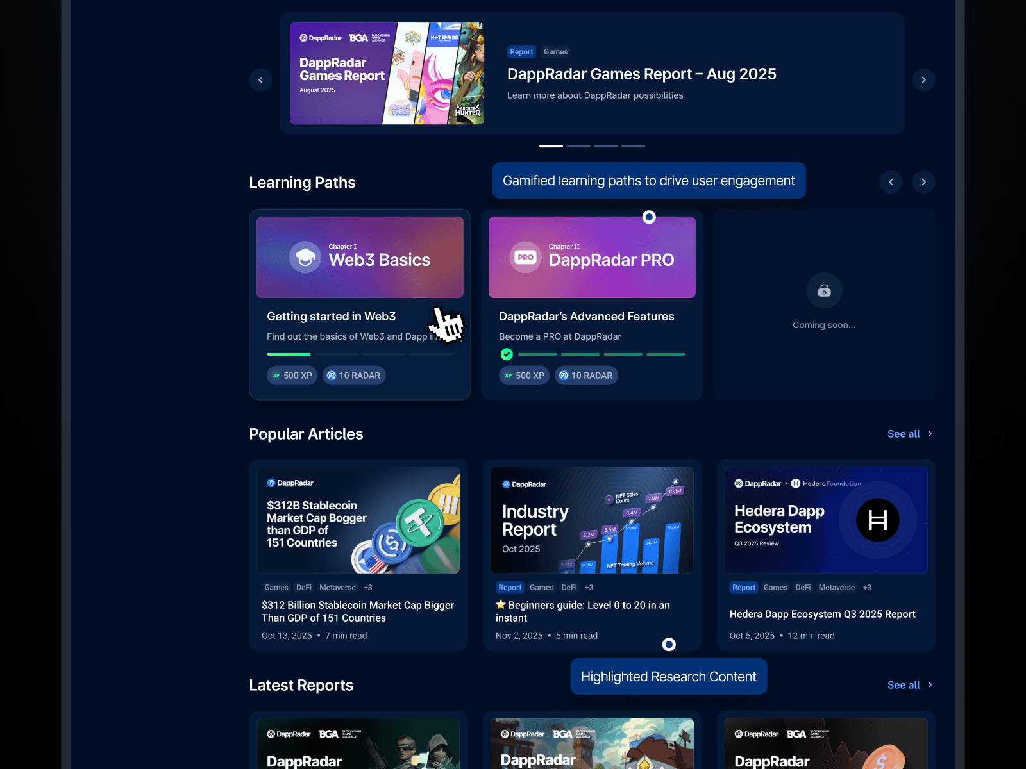Image resolution: width=1026 pixels, height=769 pixels.
Task: Click the 500 XP badge on Web3 Basics card
Action: [x=292, y=376]
